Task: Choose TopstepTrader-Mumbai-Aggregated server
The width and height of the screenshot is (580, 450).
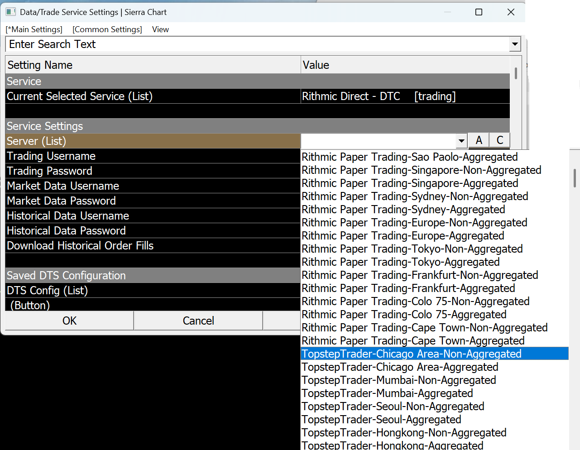Action: click(435, 393)
